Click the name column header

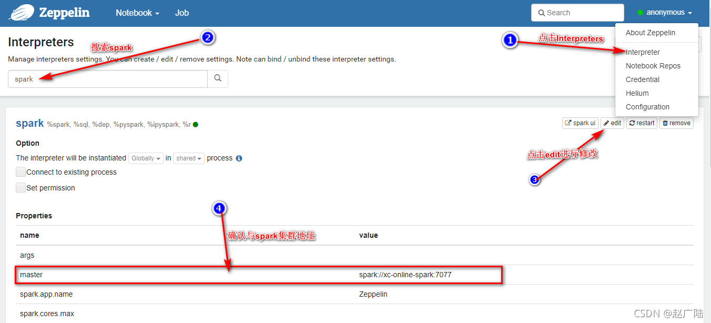[x=29, y=235]
